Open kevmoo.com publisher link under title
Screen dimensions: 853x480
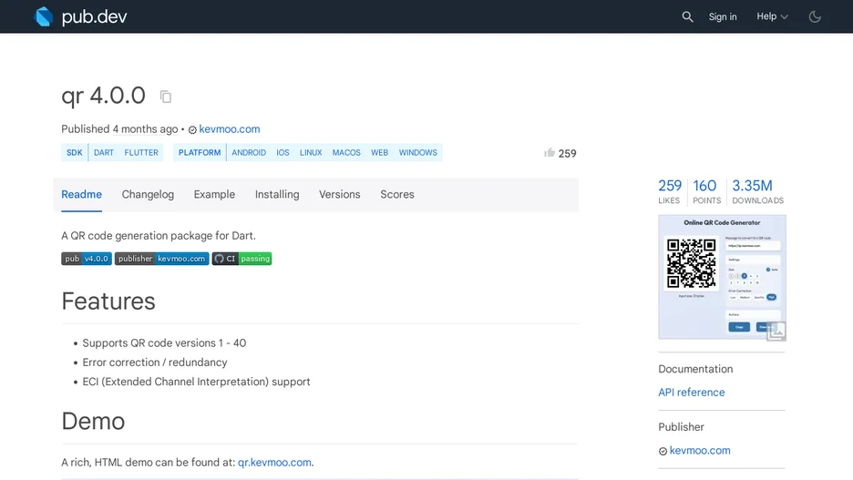(230, 129)
